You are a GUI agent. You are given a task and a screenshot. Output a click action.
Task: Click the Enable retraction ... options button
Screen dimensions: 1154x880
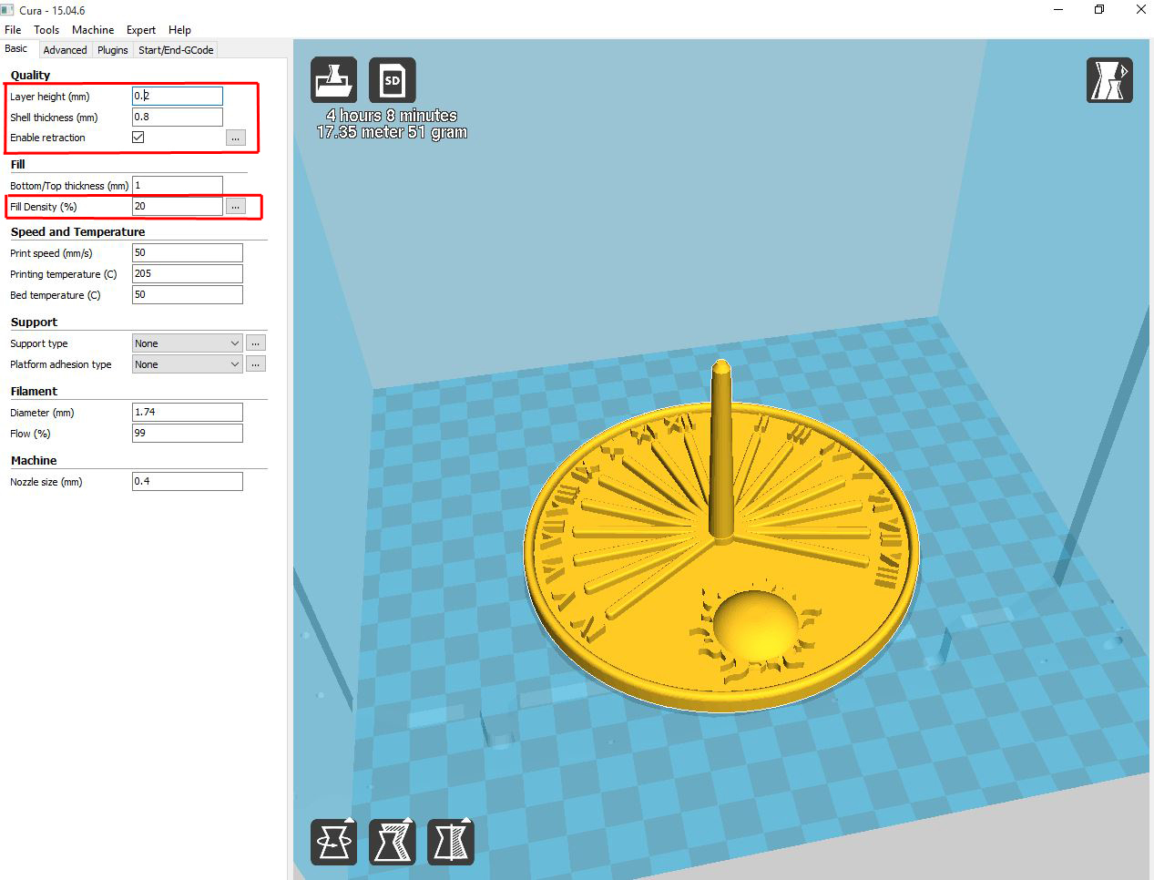(x=236, y=137)
